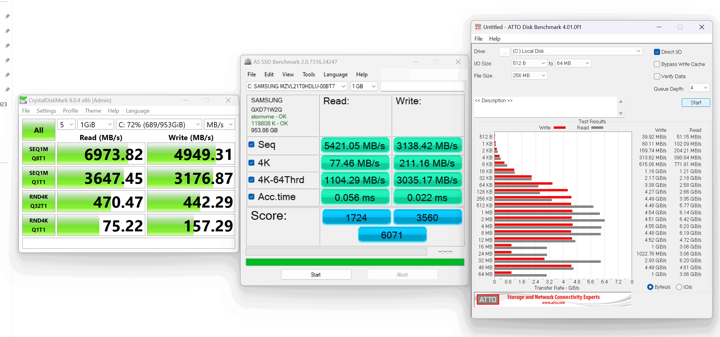Uncheck the 4K test in AS SSD
The width and height of the screenshot is (720, 337).
251,163
